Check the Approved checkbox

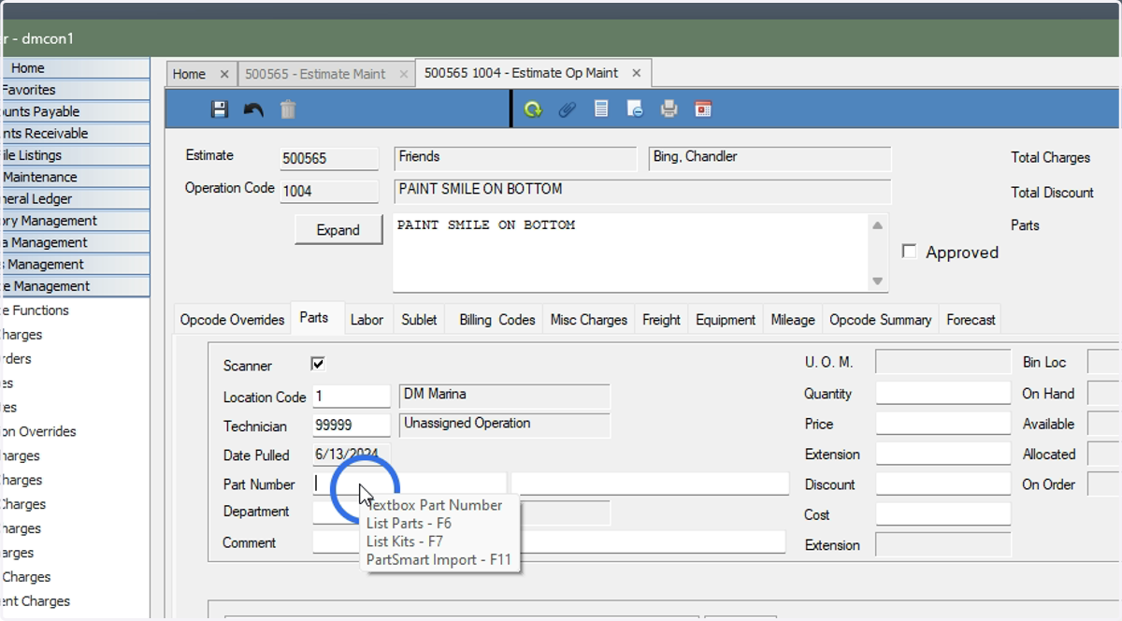[909, 252]
